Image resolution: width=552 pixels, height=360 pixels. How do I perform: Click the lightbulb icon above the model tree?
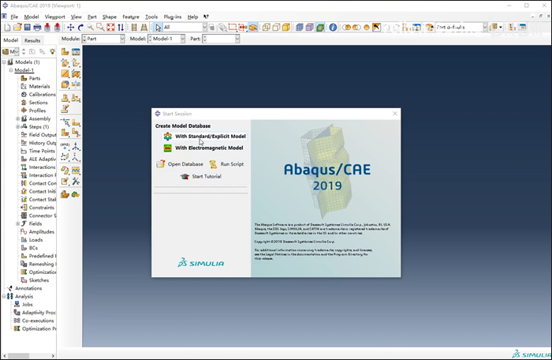click(x=52, y=51)
